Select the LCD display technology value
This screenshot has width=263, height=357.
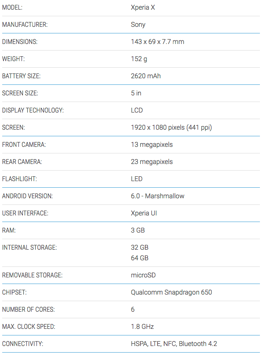pos(137,110)
